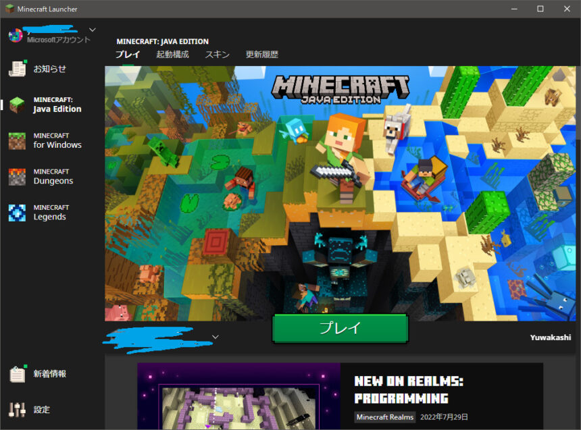Open the 新着情報 clipboard icon
The width and height of the screenshot is (581, 430).
click(x=18, y=374)
